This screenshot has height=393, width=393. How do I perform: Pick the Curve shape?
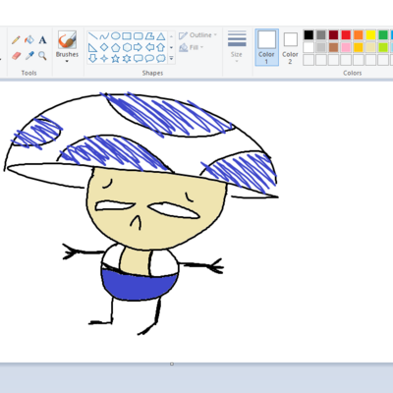[104, 36]
